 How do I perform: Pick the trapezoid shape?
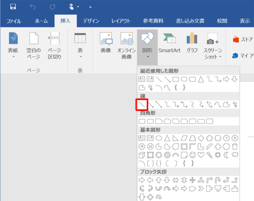pyautogui.click(x=193, y=138)
